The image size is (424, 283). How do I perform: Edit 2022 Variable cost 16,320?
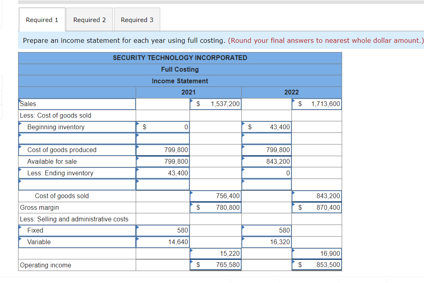(x=267, y=242)
